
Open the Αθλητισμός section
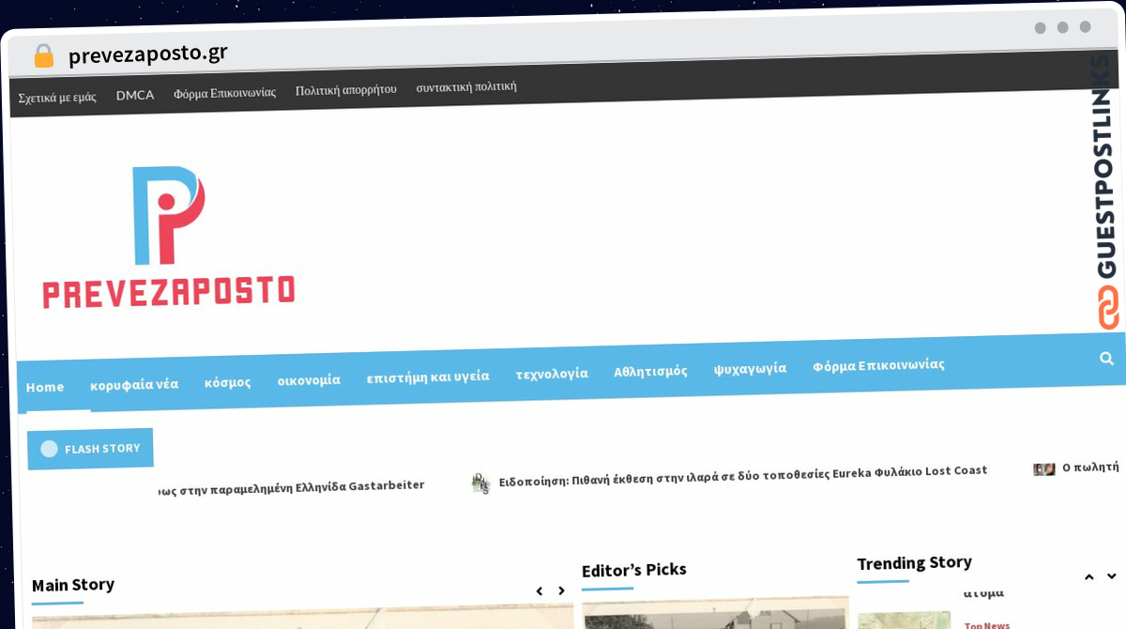[650, 371]
